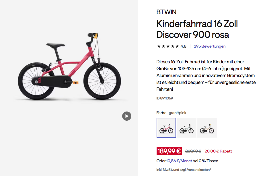Viewport: 267px width, 176px height.
Task: Click the five-star rating icons
Action: coord(168,46)
